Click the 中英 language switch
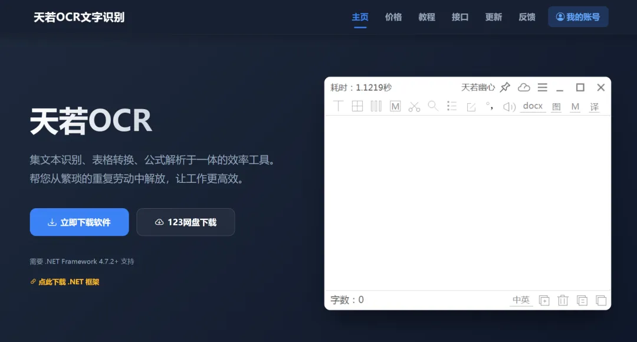The height and width of the screenshot is (342, 637). 521,300
